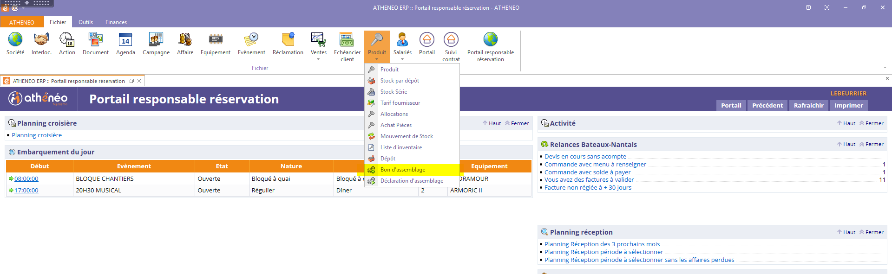
Task: Select Liste d'inventaire menu entry
Action: click(x=412, y=147)
